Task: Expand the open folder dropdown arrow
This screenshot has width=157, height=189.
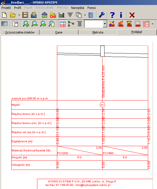Action: pos(19,15)
